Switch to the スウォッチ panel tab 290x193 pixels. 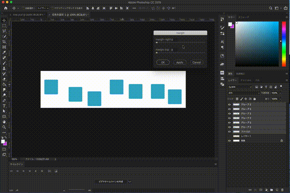pyautogui.click(x=243, y=16)
